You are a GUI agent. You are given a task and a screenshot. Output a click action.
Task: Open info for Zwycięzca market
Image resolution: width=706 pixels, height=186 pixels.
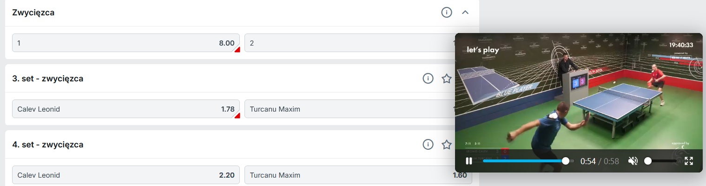click(447, 13)
